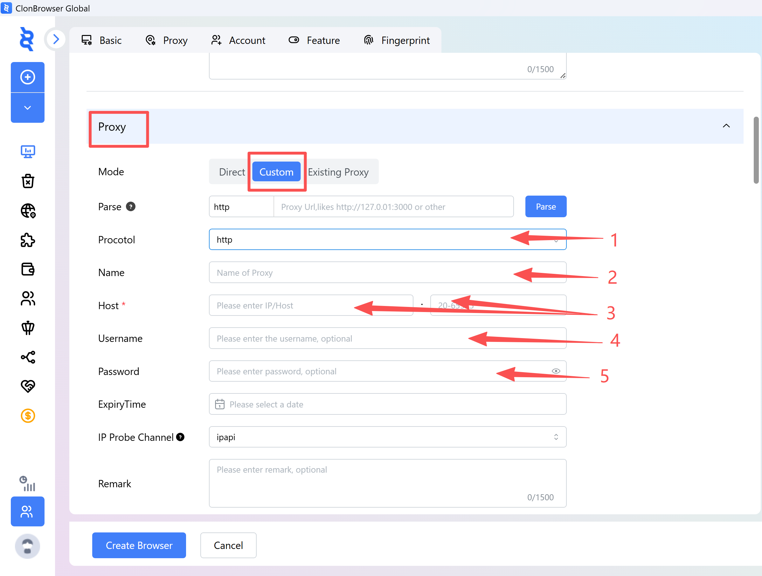Open the wallet icon in sidebar

(x=28, y=269)
